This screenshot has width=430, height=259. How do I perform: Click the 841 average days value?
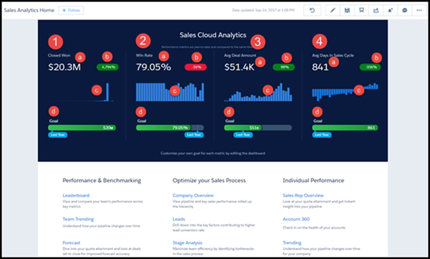(x=320, y=67)
